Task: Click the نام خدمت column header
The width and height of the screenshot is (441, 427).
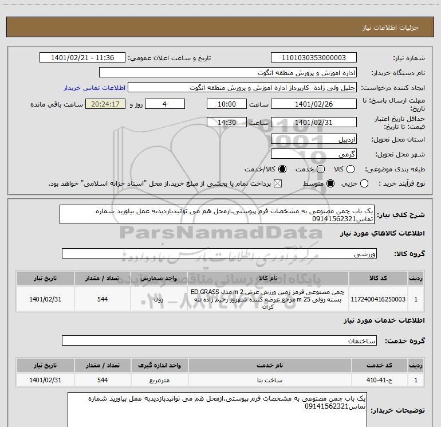Action: [270, 365]
